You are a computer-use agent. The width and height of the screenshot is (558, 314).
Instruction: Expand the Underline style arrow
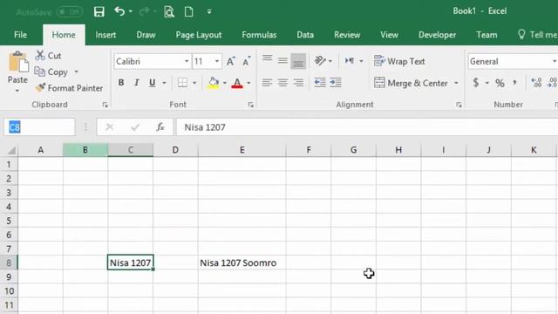coord(164,83)
